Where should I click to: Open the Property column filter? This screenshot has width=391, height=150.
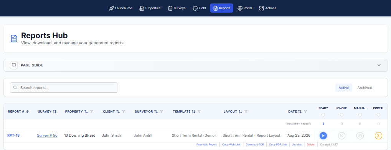click(x=92, y=111)
